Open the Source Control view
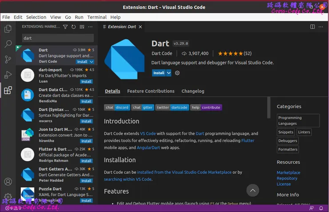329x212 pixels. [x=8, y=59]
